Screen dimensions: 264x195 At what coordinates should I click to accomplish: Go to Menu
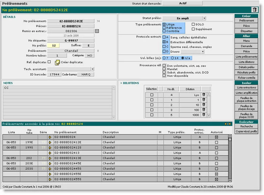point(246,41)
